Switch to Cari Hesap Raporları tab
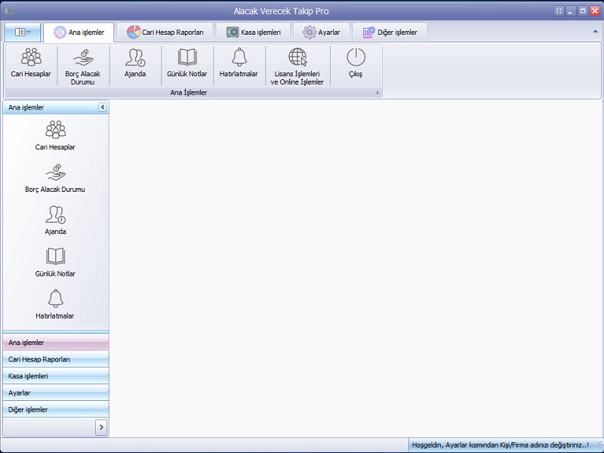 [165, 32]
